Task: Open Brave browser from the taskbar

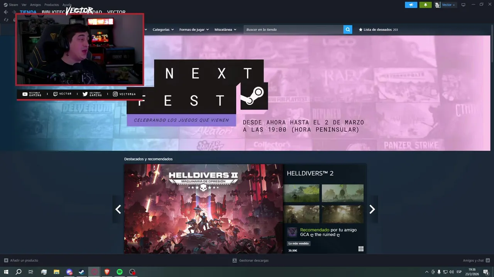Action: [x=107, y=272]
